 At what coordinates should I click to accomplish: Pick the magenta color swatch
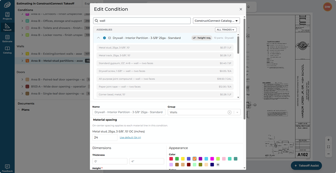pos(212,159)
